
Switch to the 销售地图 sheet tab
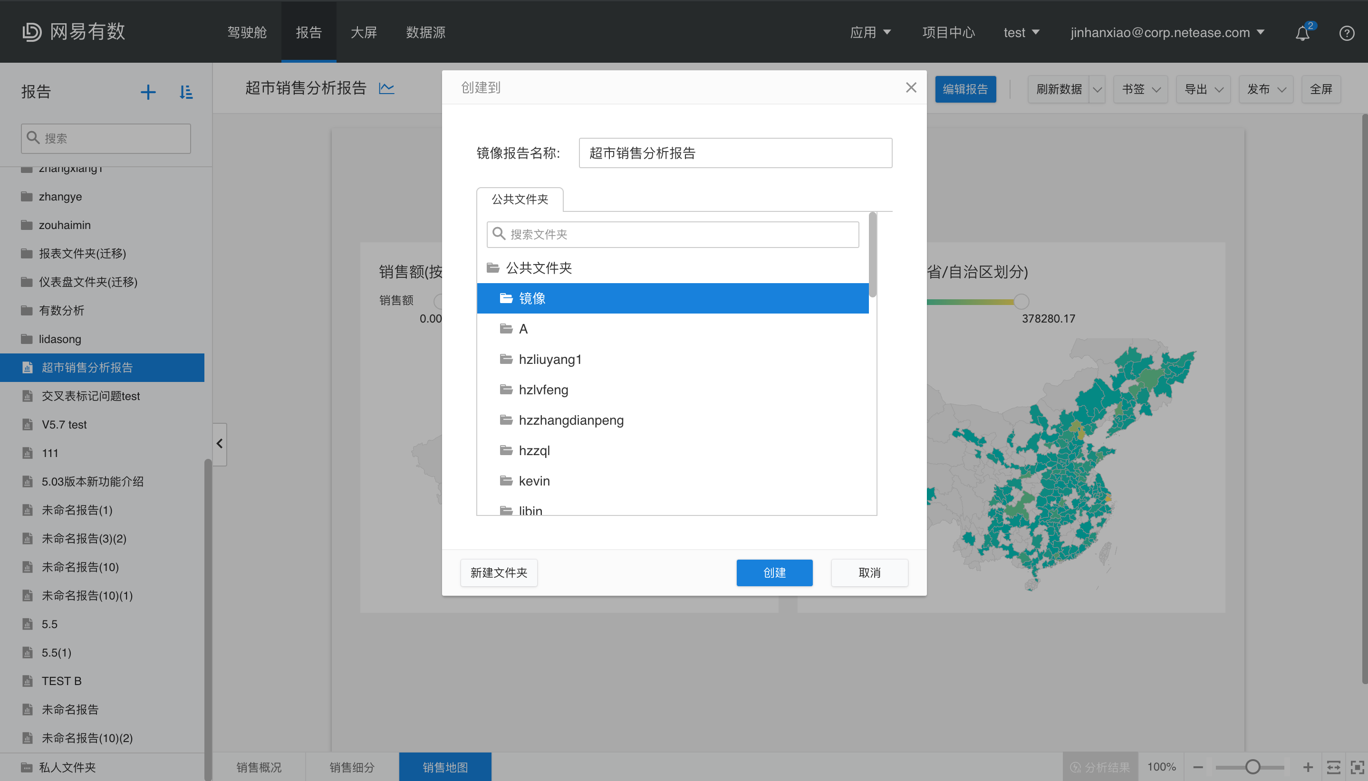445,767
